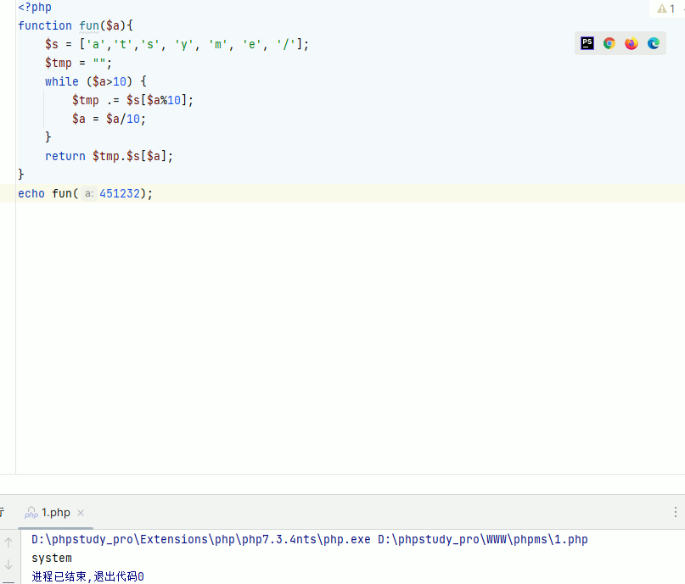Click the function name 'fun' in declaration

pyautogui.click(x=89, y=25)
